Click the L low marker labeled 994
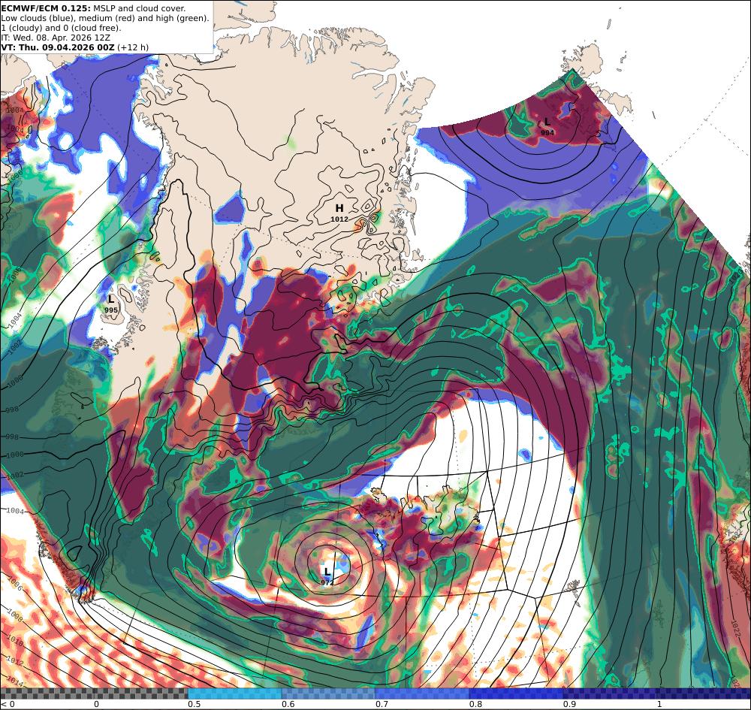Image resolution: width=751 pixels, height=710 pixels. coord(547,122)
